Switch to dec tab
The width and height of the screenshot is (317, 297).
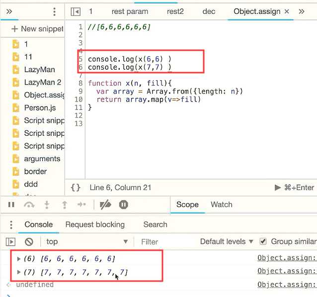[209, 11]
